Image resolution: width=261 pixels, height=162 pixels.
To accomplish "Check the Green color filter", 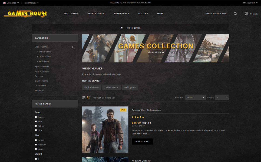I will (x=36, y=117).
